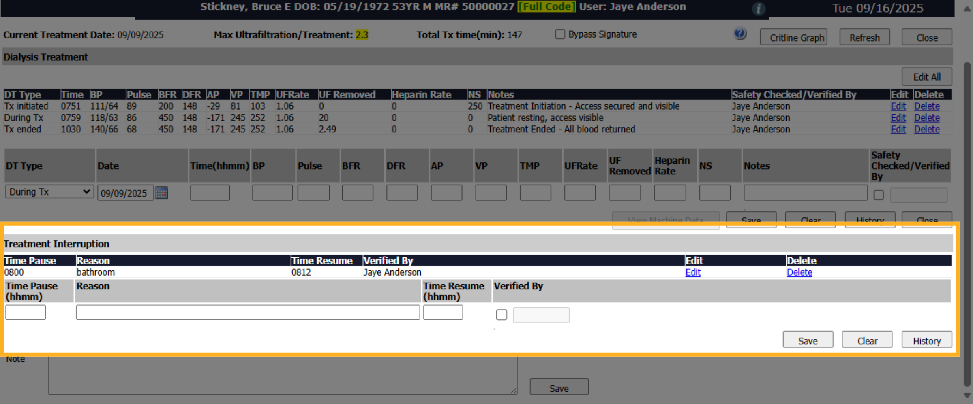Click the dialysis Notes input field
973x404 pixels.
[806, 193]
